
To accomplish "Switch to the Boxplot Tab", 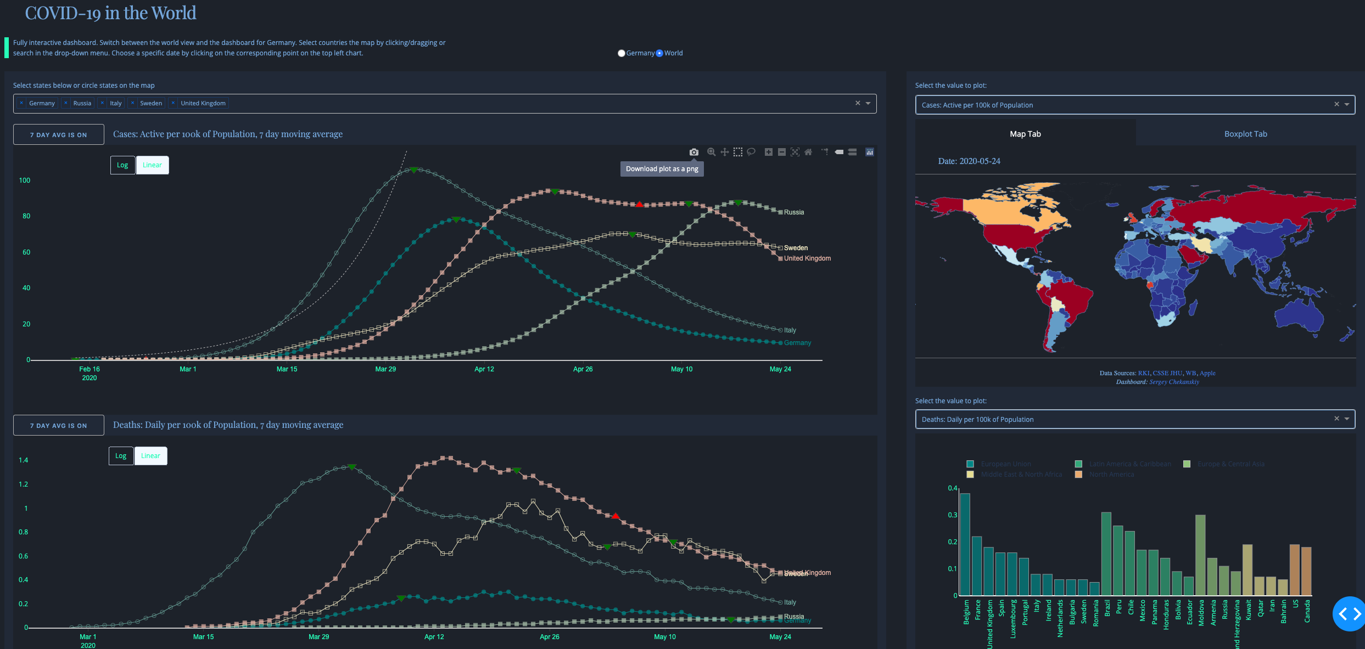I will click(x=1245, y=134).
